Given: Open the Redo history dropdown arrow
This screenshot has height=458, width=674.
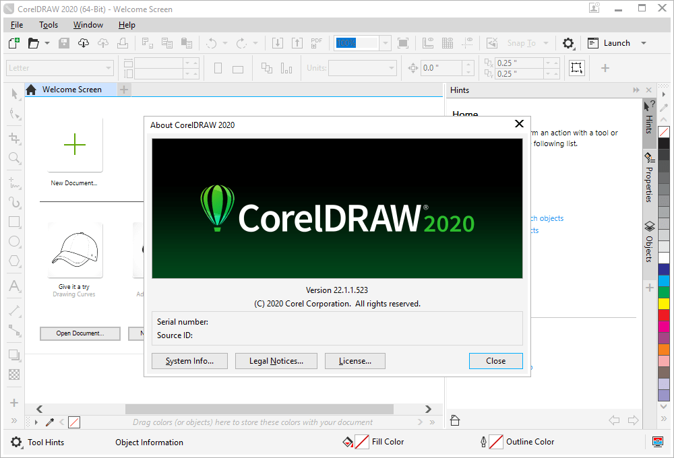Looking at the screenshot, I should tap(255, 43).
